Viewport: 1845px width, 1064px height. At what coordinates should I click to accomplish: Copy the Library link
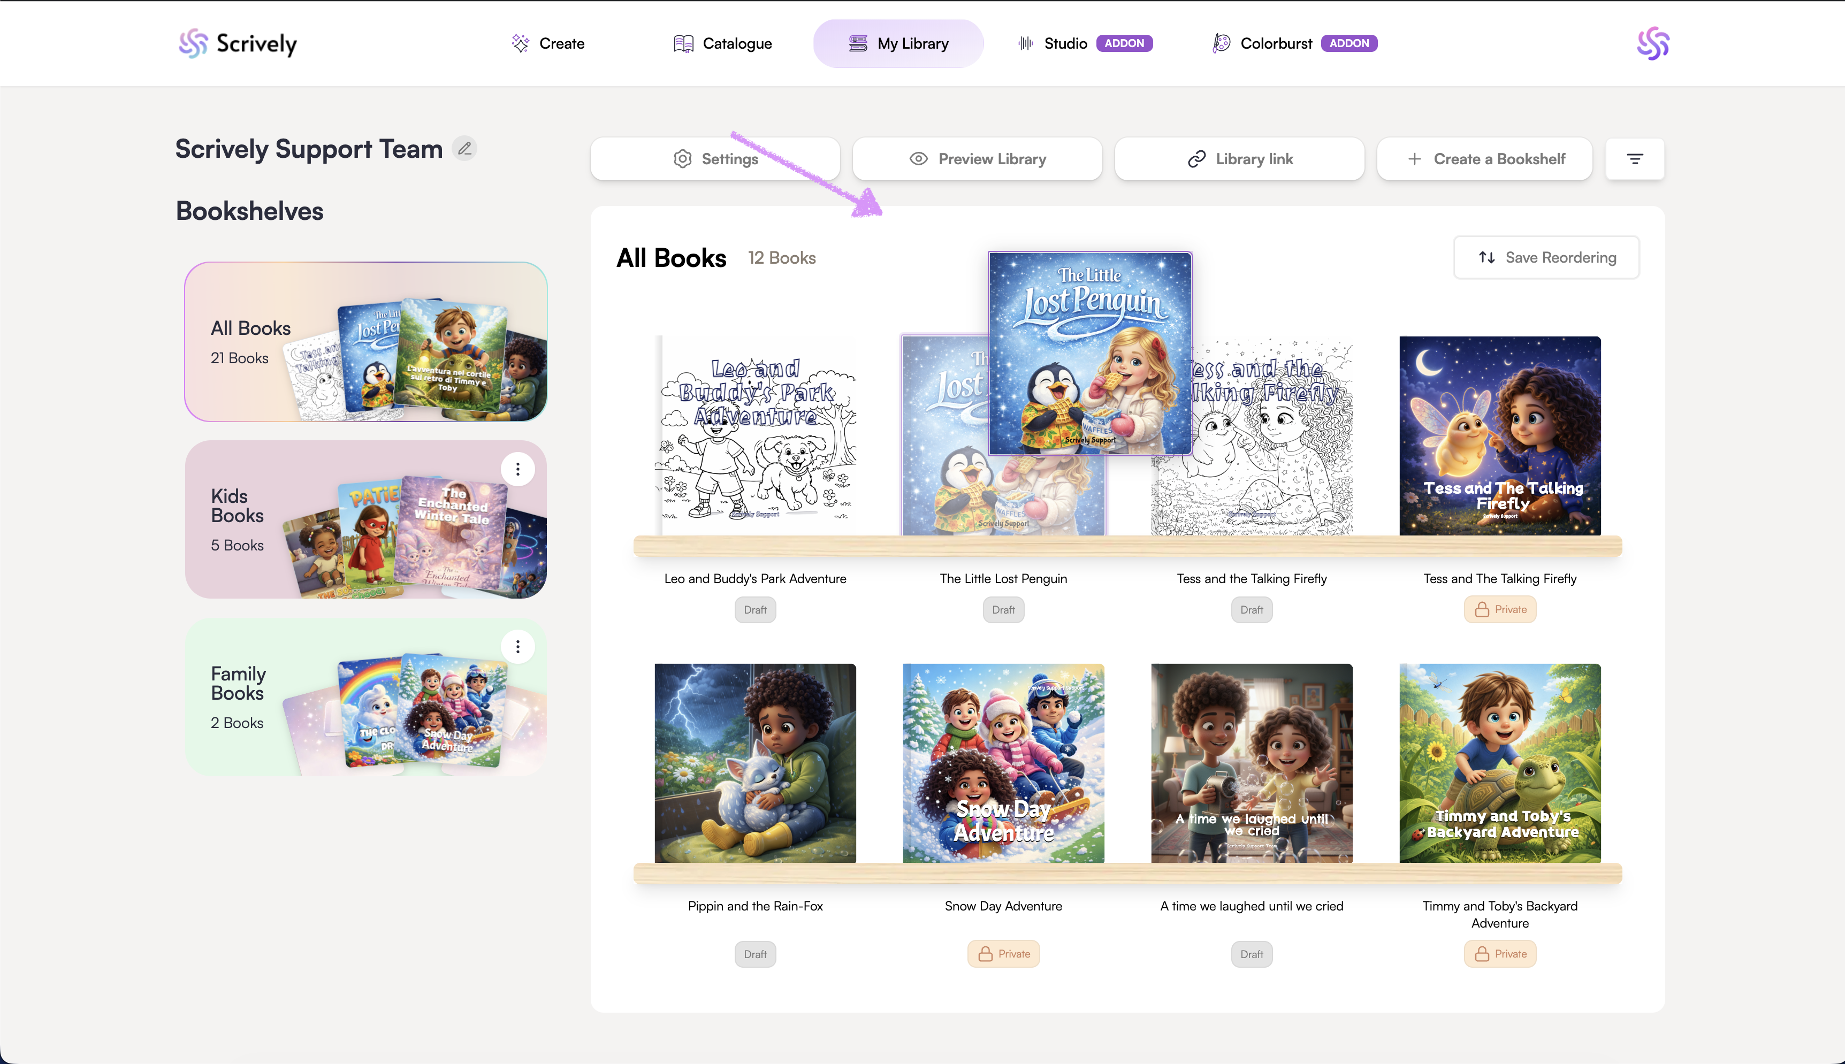pyautogui.click(x=1239, y=158)
